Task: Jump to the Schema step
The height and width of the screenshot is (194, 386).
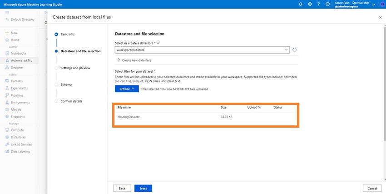Action: (x=66, y=85)
